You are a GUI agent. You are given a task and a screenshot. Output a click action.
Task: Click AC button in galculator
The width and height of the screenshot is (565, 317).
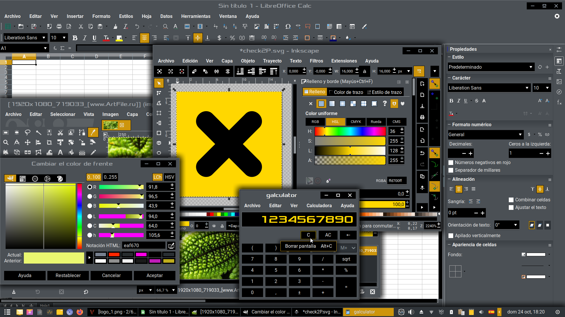pyautogui.click(x=328, y=235)
